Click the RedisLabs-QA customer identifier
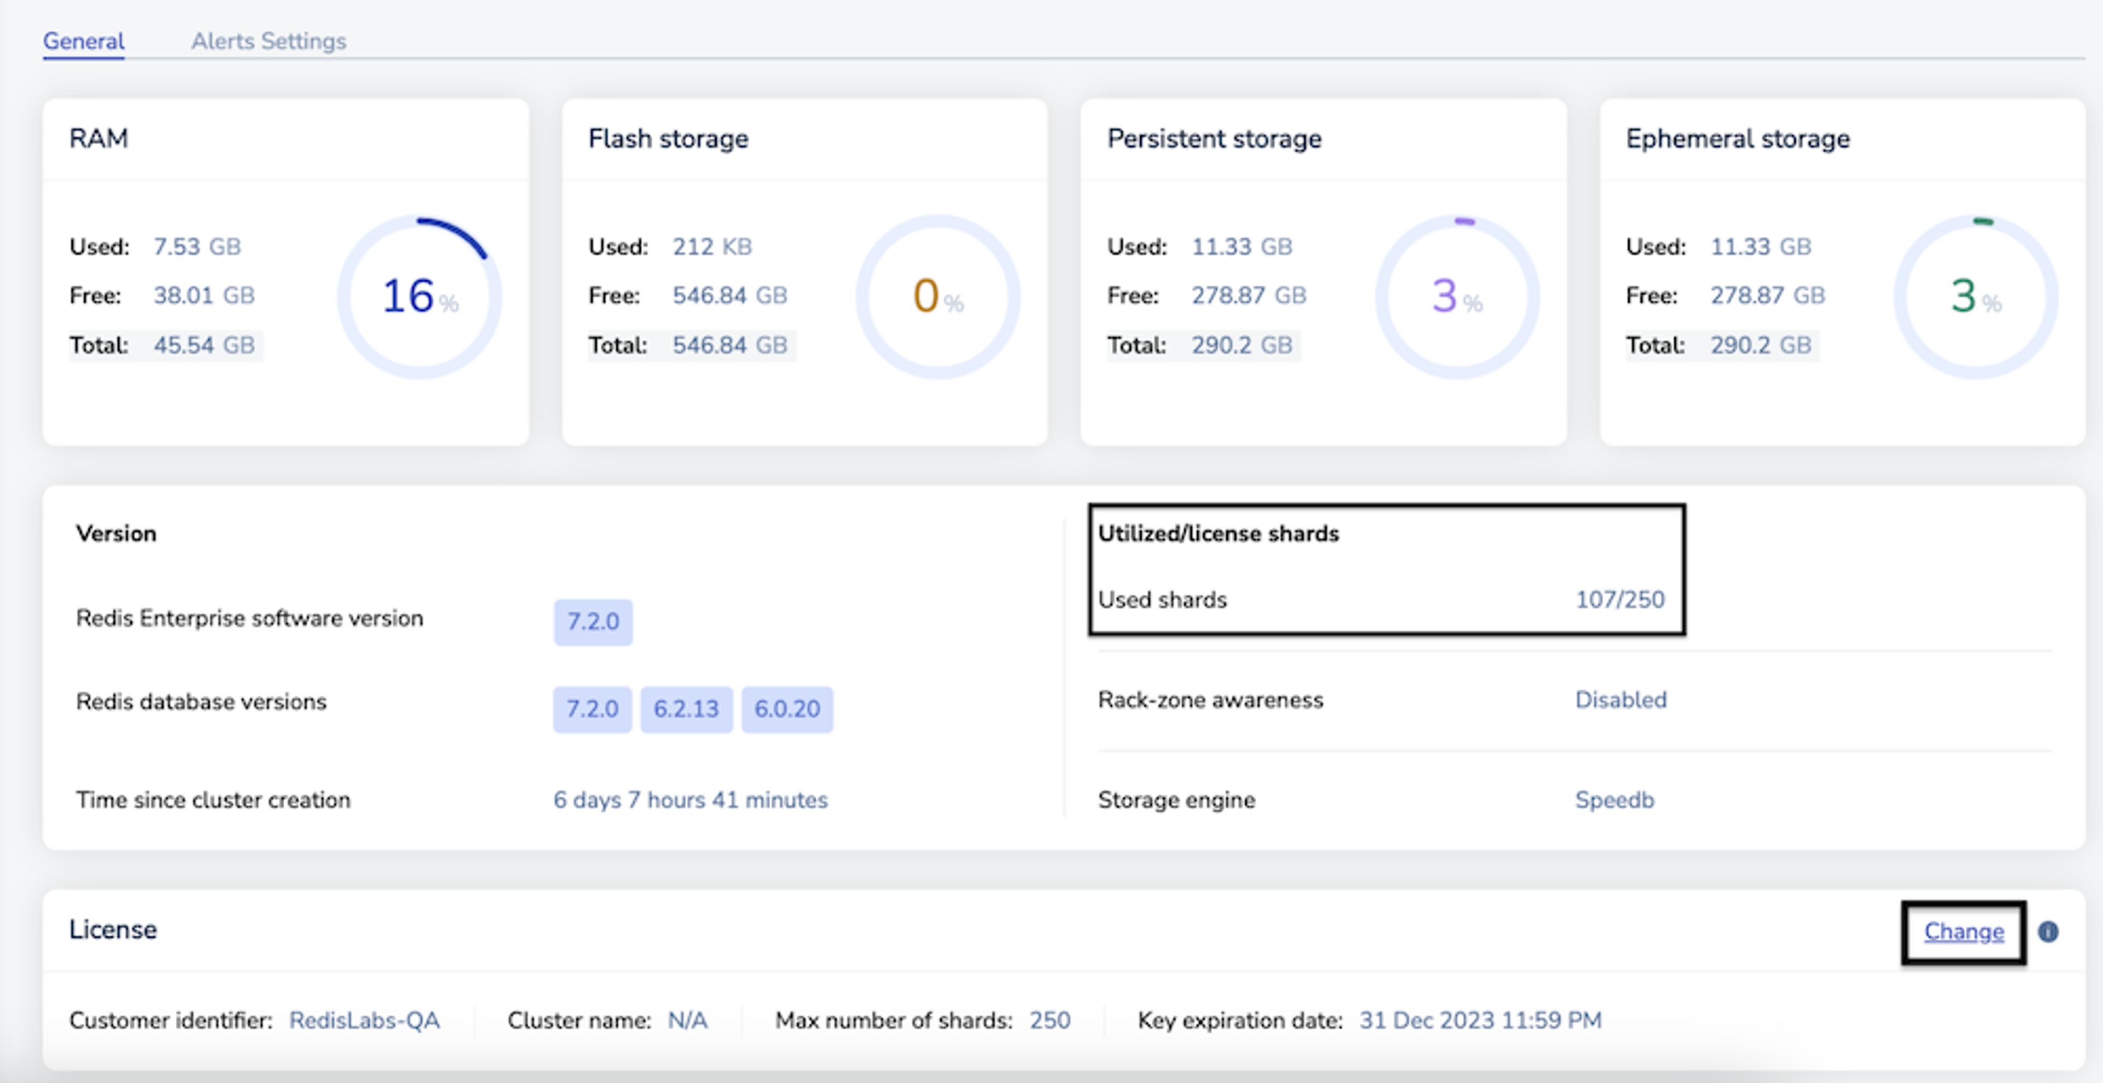The width and height of the screenshot is (2103, 1083). click(364, 1020)
